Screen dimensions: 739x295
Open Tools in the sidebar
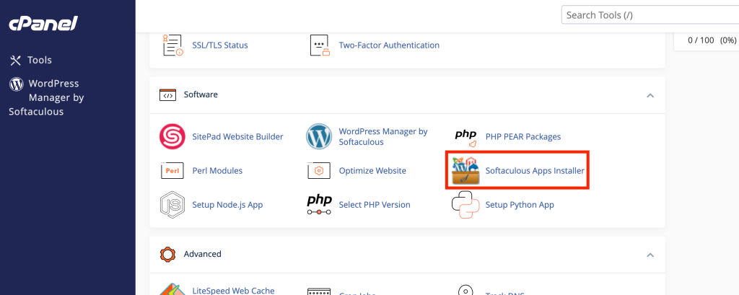[x=39, y=60]
